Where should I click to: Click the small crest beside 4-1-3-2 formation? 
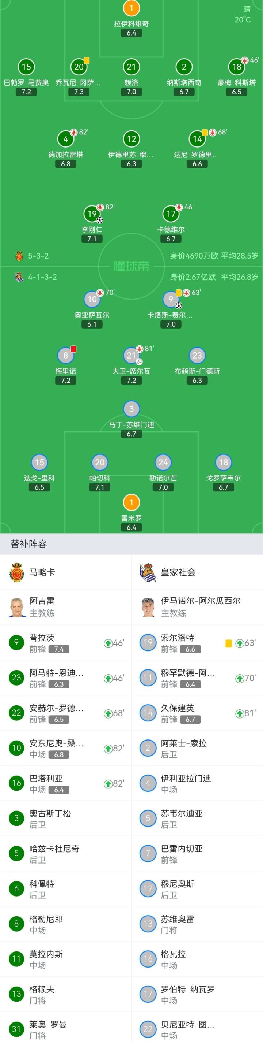point(19,277)
